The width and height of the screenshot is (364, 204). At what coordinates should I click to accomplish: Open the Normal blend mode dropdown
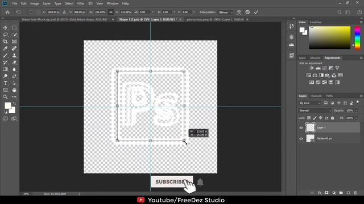[x=315, y=110]
